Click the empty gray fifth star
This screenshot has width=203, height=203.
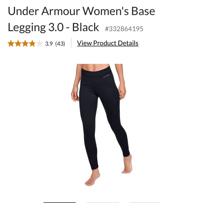point(39,43)
